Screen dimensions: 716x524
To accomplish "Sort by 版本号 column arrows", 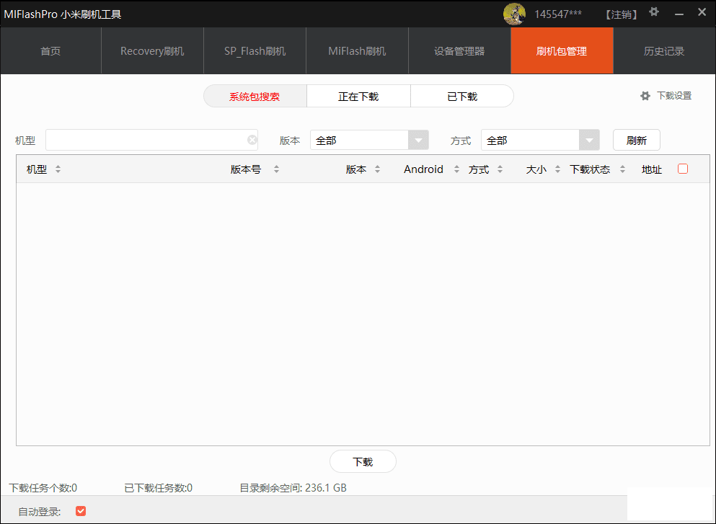I will point(276,169).
